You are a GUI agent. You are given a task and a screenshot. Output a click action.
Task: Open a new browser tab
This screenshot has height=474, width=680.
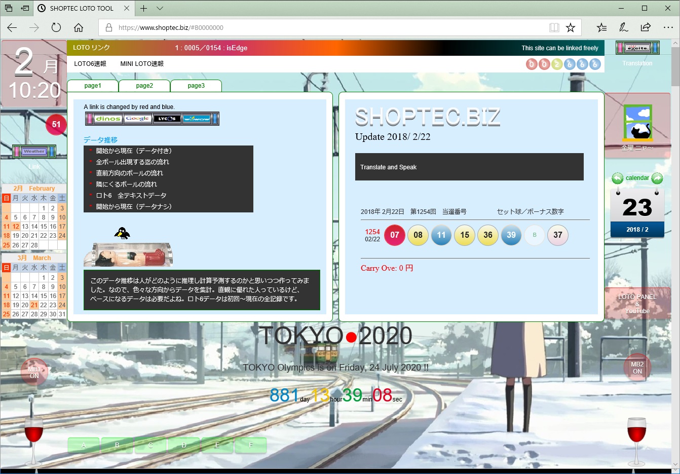(x=144, y=8)
